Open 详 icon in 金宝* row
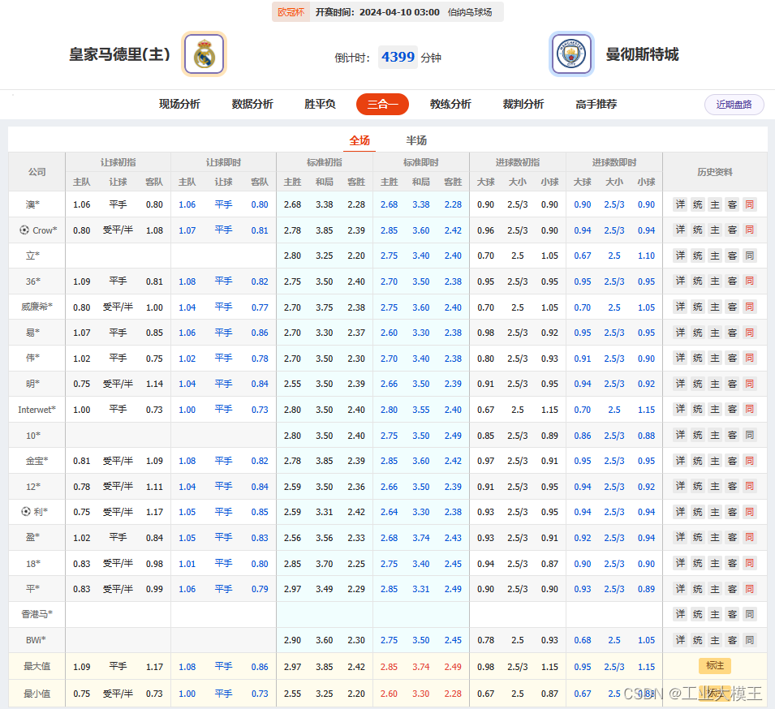Image resolution: width=775 pixels, height=709 pixels. click(x=681, y=461)
